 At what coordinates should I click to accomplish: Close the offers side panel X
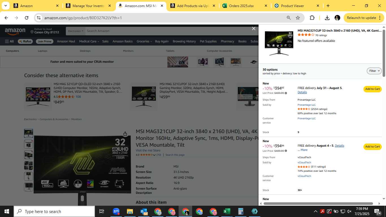253,29
